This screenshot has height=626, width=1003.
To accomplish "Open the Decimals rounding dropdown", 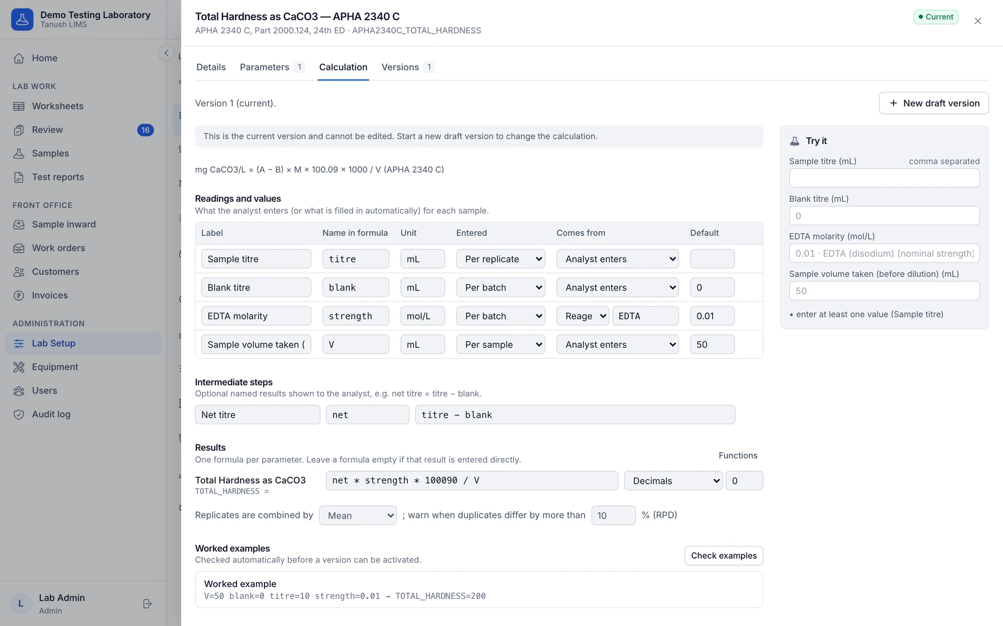I will tap(673, 480).
